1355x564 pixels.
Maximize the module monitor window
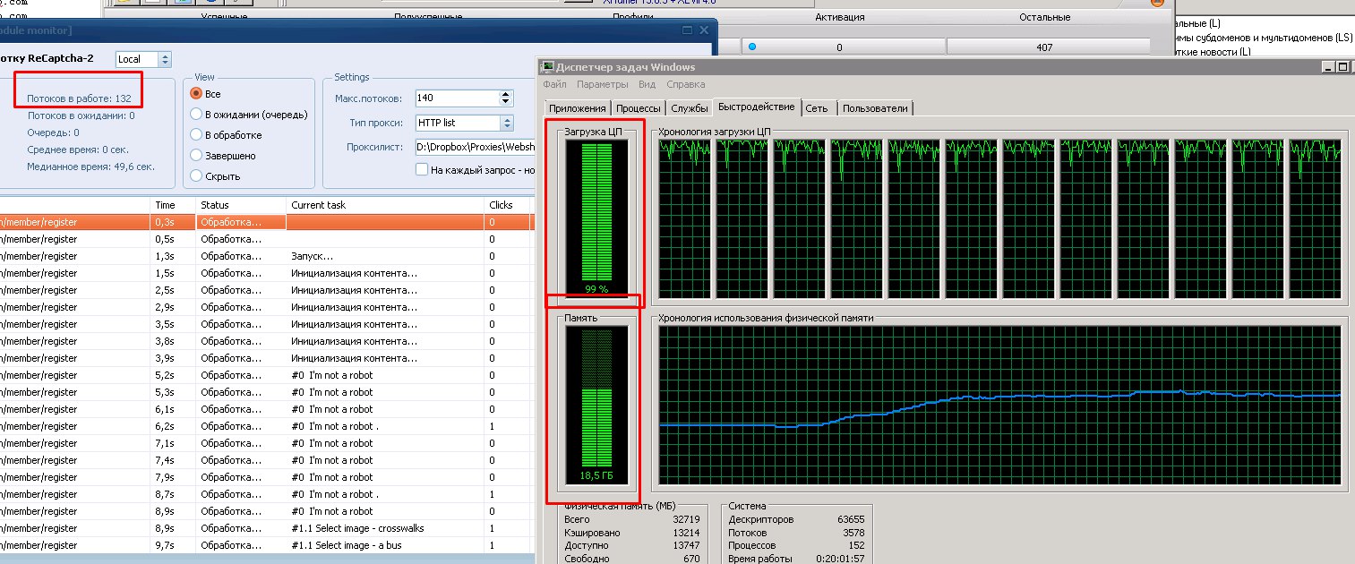tap(687, 30)
